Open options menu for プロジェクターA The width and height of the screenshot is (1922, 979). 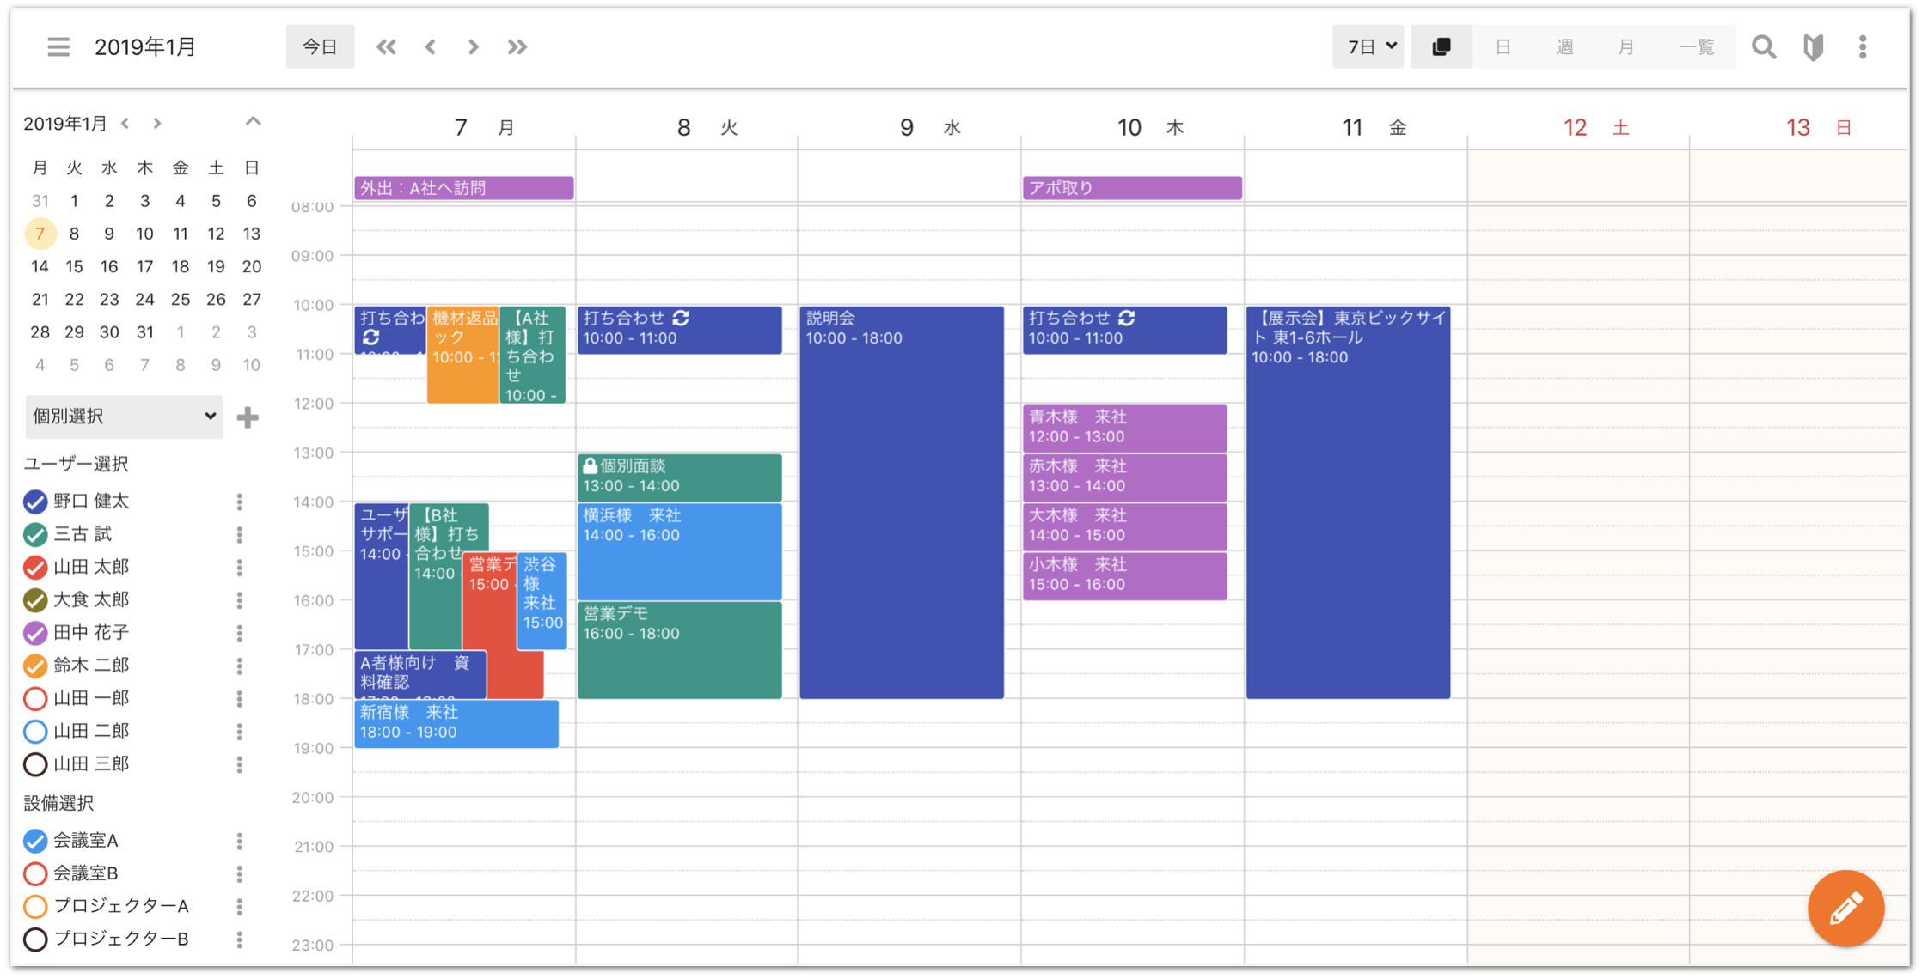click(x=240, y=906)
